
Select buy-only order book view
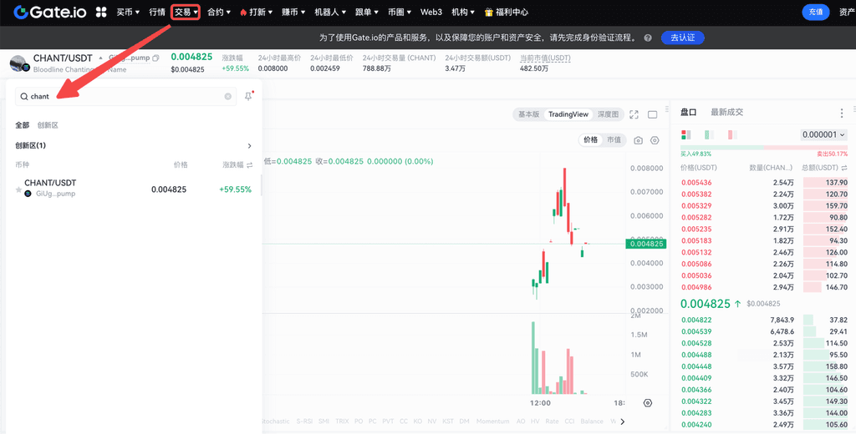tap(710, 134)
